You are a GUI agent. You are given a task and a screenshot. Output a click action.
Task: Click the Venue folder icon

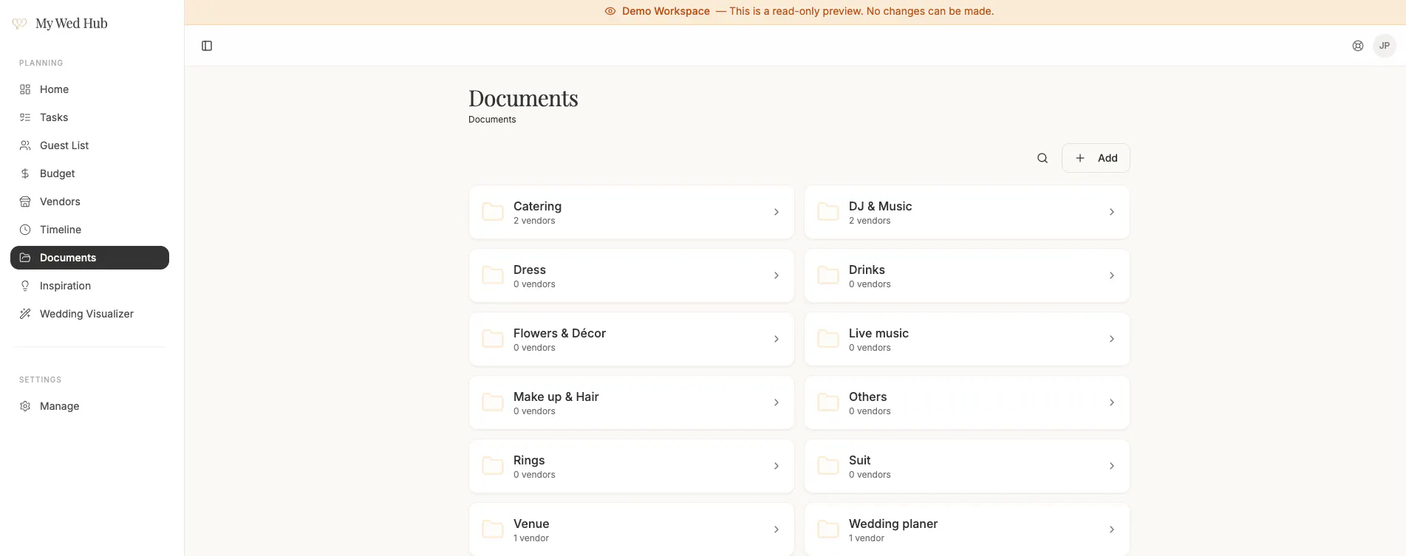(x=493, y=529)
